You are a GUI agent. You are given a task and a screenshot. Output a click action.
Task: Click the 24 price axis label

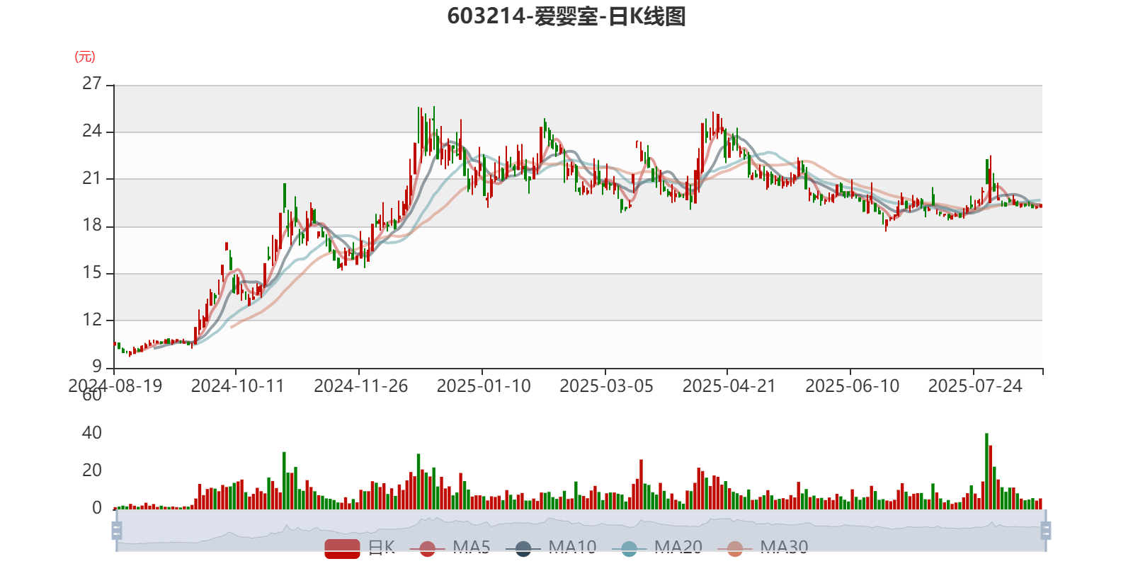(92, 131)
